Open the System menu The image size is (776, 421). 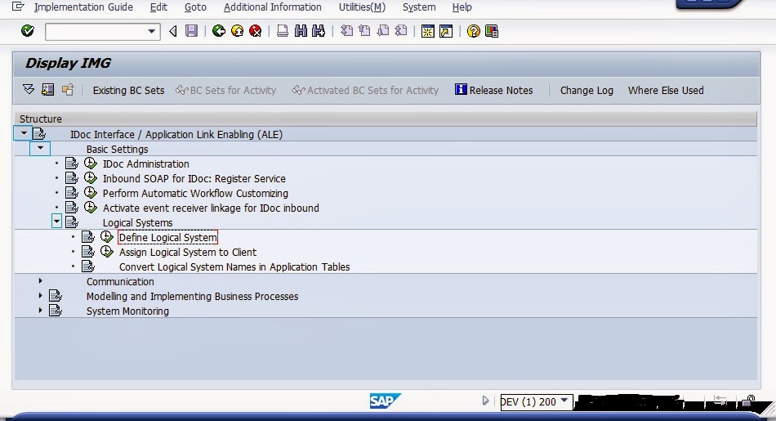(419, 7)
